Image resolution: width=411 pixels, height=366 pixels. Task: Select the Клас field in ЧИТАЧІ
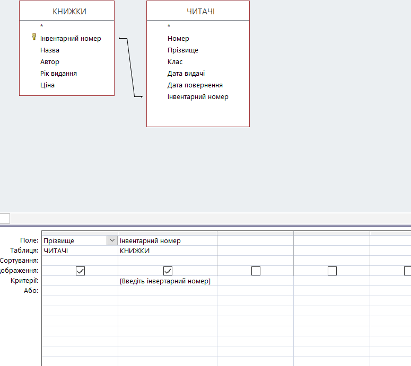point(175,62)
